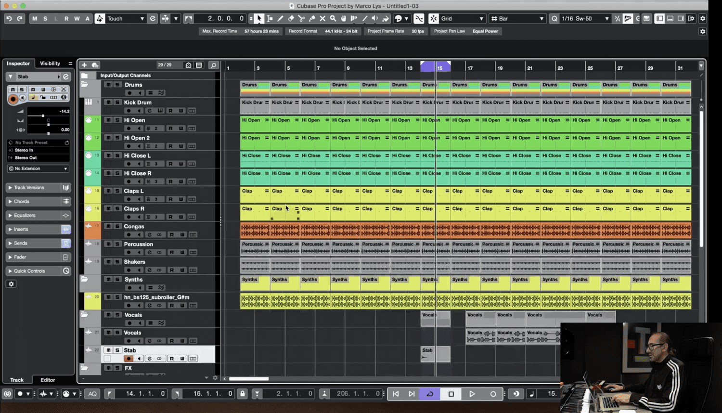The height and width of the screenshot is (413, 722).
Task: Select the Glue tool
Action: 312,18
